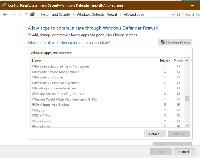
Task: Check Remote Volume Management Private box
Action: click(165, 83)
